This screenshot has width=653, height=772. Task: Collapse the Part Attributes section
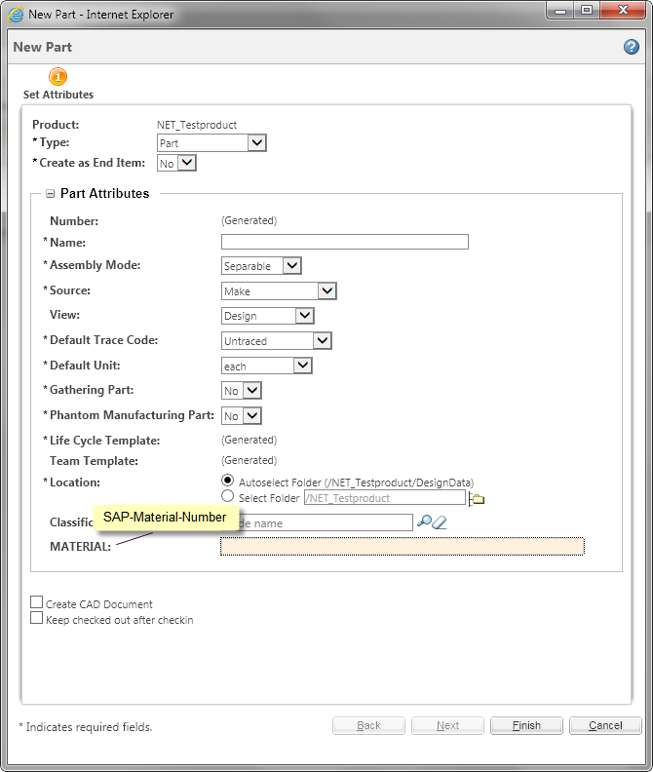click(50, 194)
